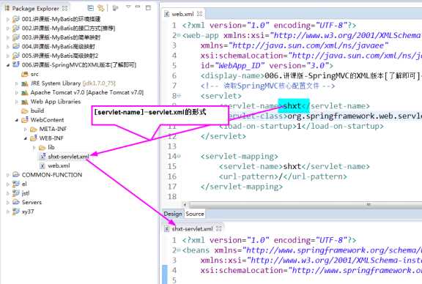The height and width of the screenshot is (284, 422).
Task: Fold the servlet element at line 8
Action: [x=179, y=96]
